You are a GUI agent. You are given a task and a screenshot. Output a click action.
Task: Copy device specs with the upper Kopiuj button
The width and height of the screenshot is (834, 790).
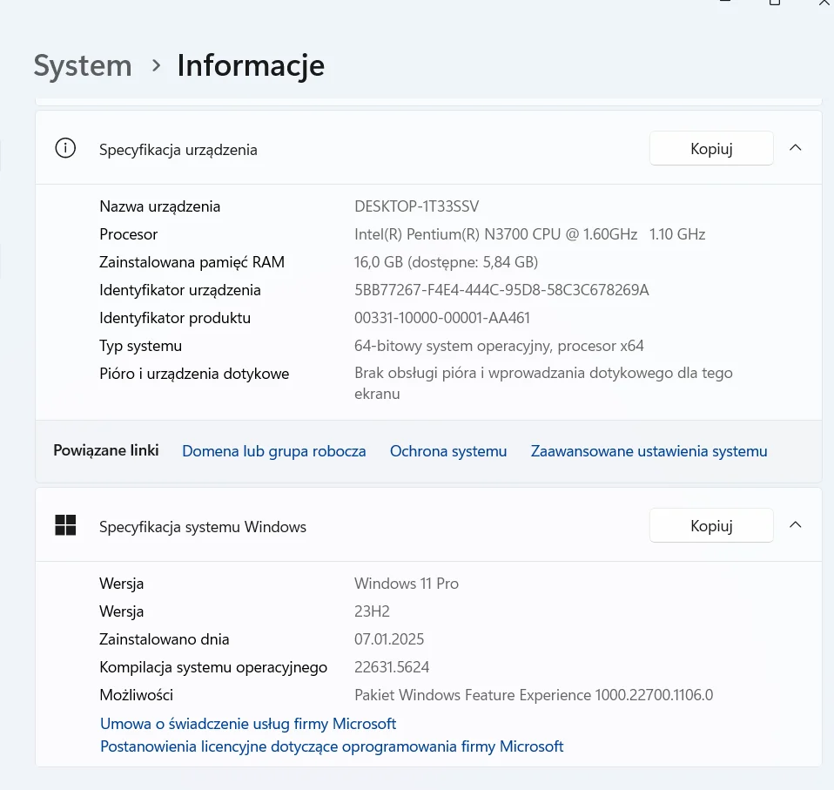pos(711,148)
